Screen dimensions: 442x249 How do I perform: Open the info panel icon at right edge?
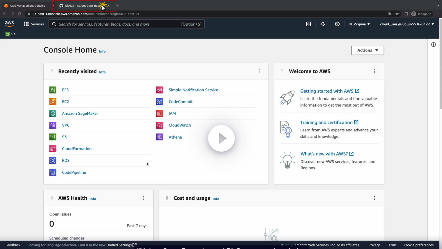click(x=434, y=45)
